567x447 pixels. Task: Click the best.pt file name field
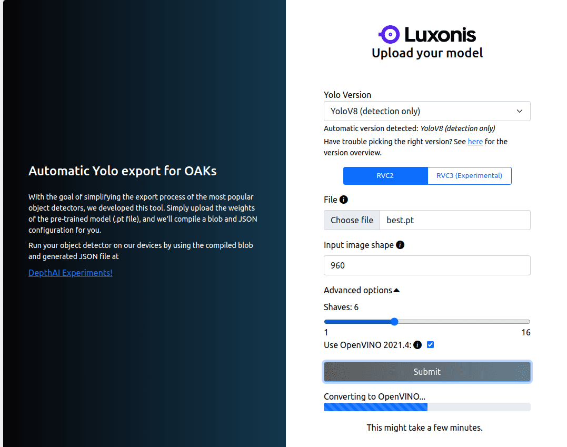455,220
